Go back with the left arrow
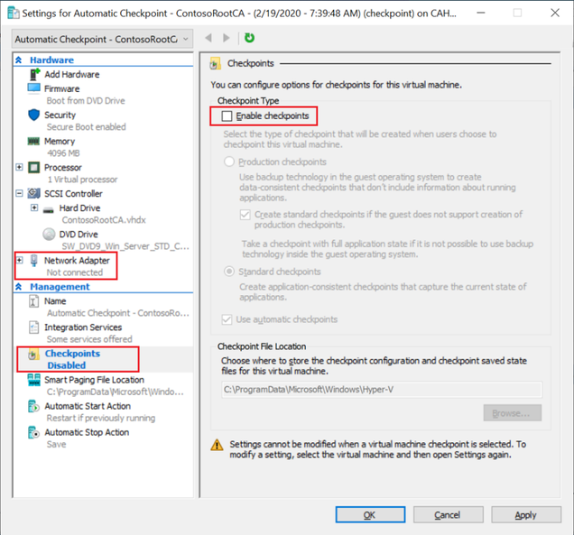The width and height of the screenshot is (574, 535). point(208,38)
